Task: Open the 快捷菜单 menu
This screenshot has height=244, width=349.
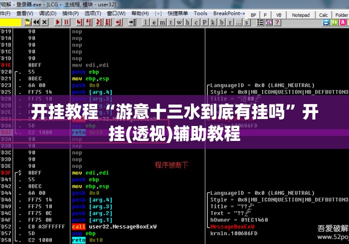Action: (177, 13)
